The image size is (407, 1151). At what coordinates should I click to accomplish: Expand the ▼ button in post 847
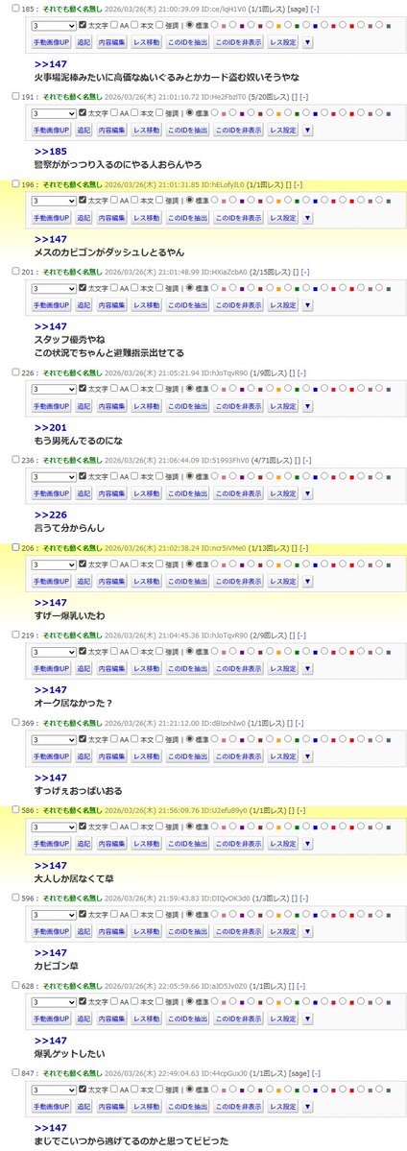[x=307, y=1106]
